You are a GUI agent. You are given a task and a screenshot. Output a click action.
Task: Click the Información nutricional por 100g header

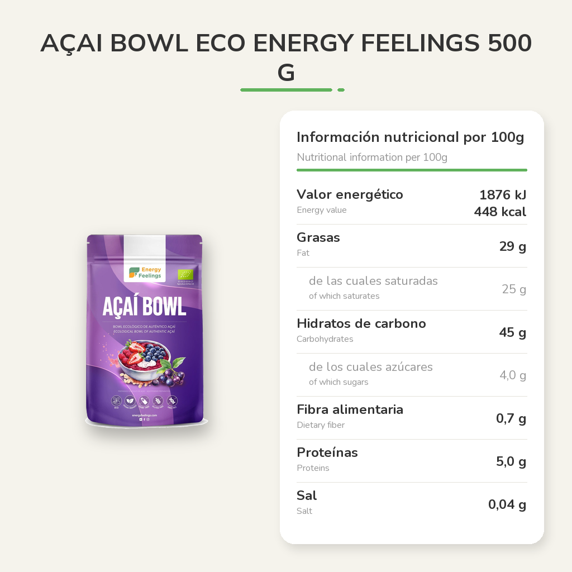tap(410, 137)
